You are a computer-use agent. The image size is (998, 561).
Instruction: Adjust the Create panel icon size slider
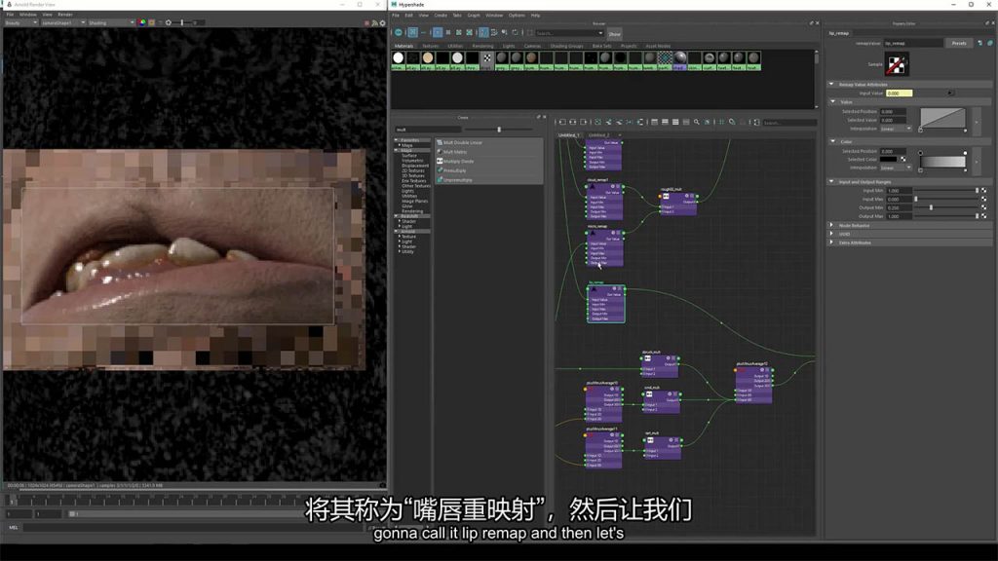(499, 130)
